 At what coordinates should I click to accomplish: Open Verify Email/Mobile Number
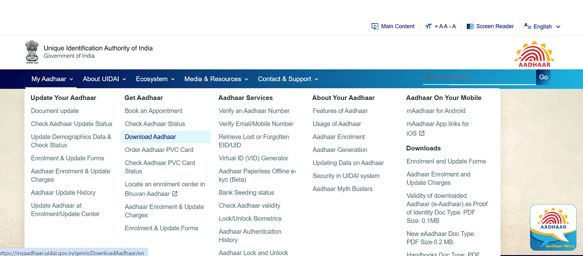click(x=256, y=124)
